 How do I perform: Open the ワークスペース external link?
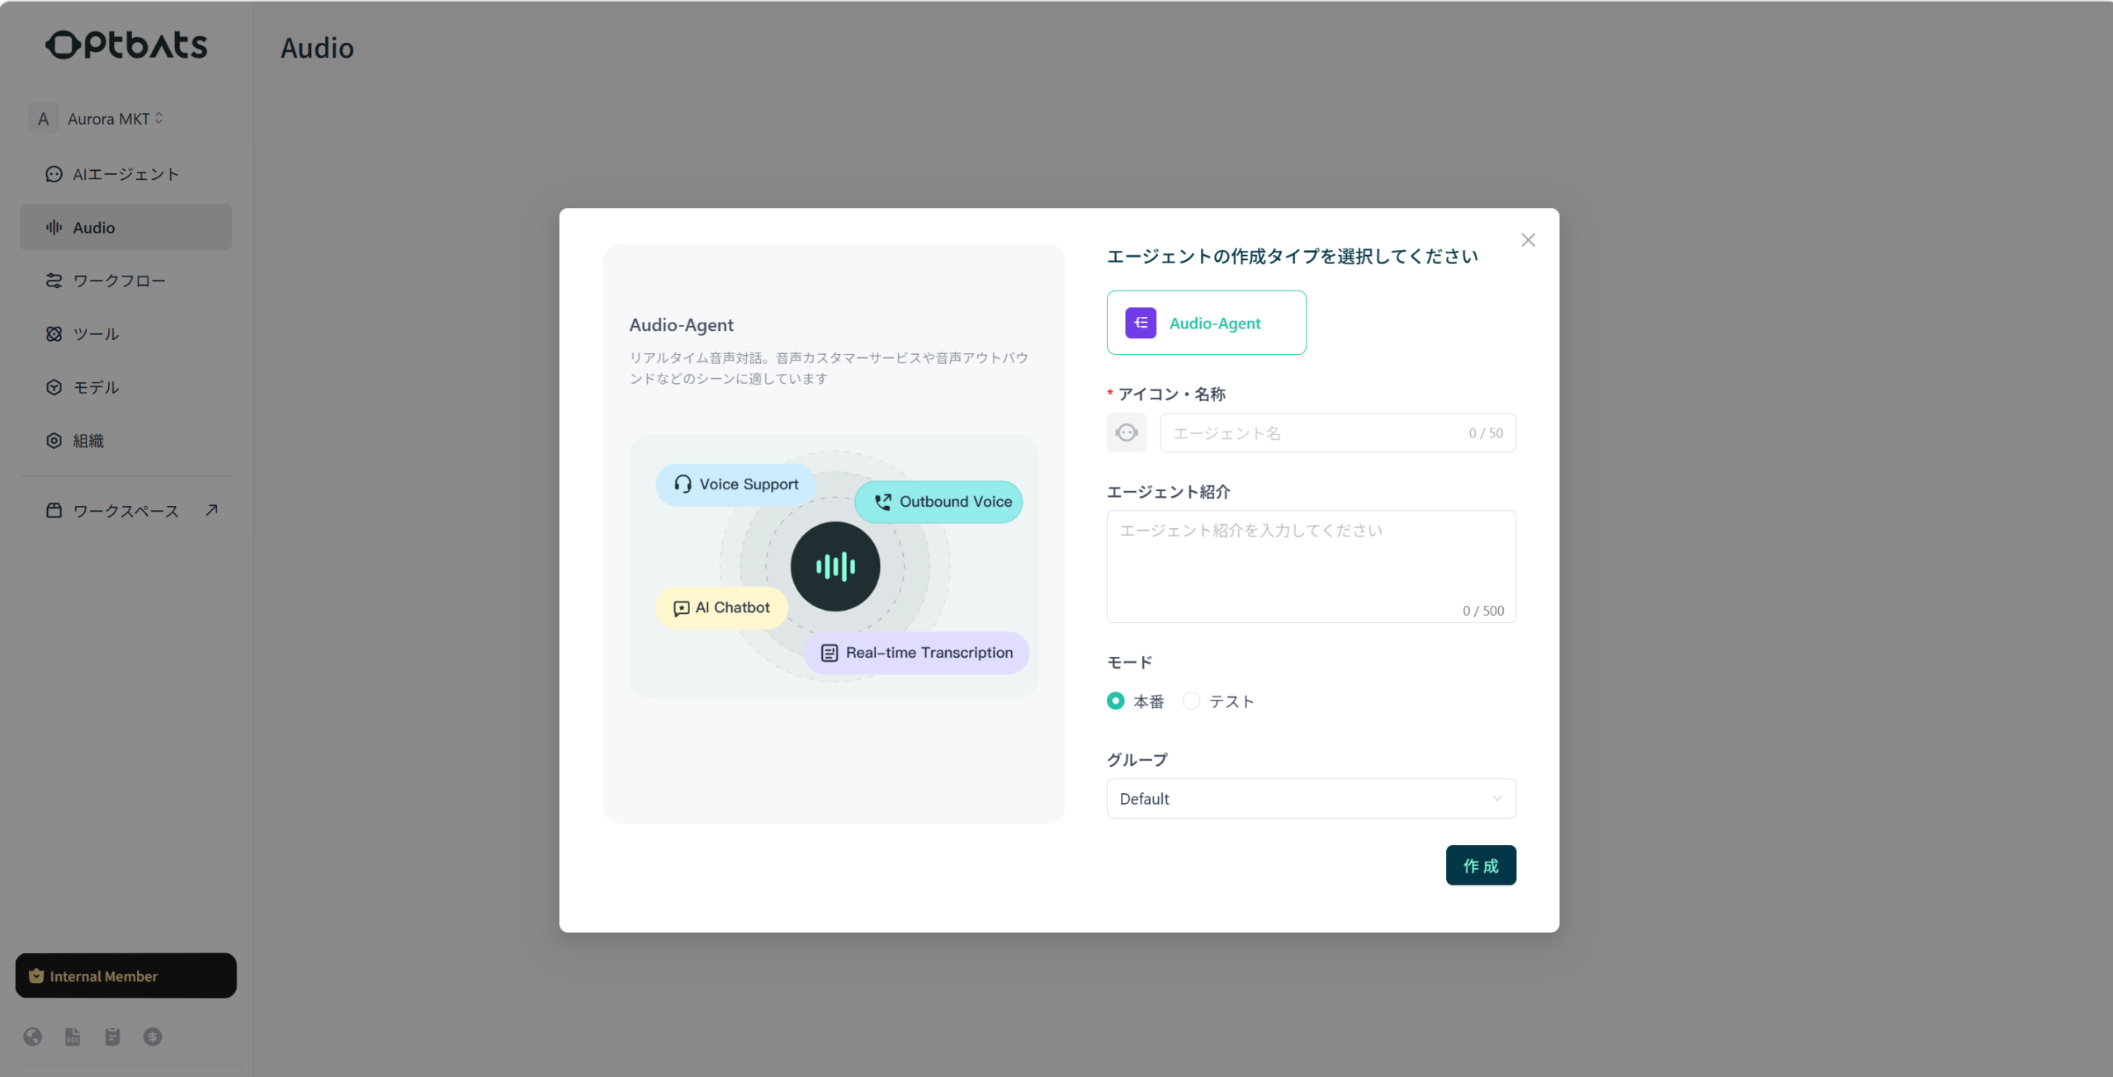(x=125, y=511)
